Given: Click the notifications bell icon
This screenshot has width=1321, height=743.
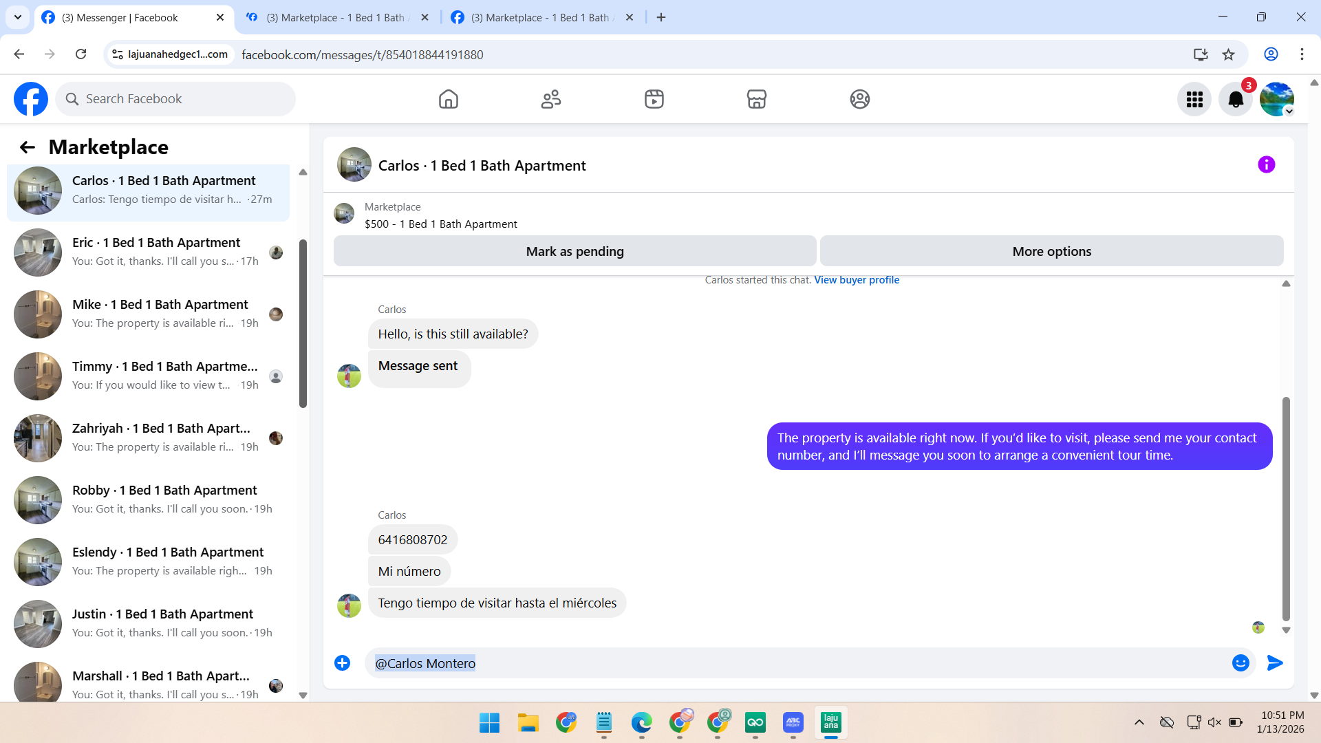Looking at the screenshot, I should pyautogui.click(x=1235, y=100).
